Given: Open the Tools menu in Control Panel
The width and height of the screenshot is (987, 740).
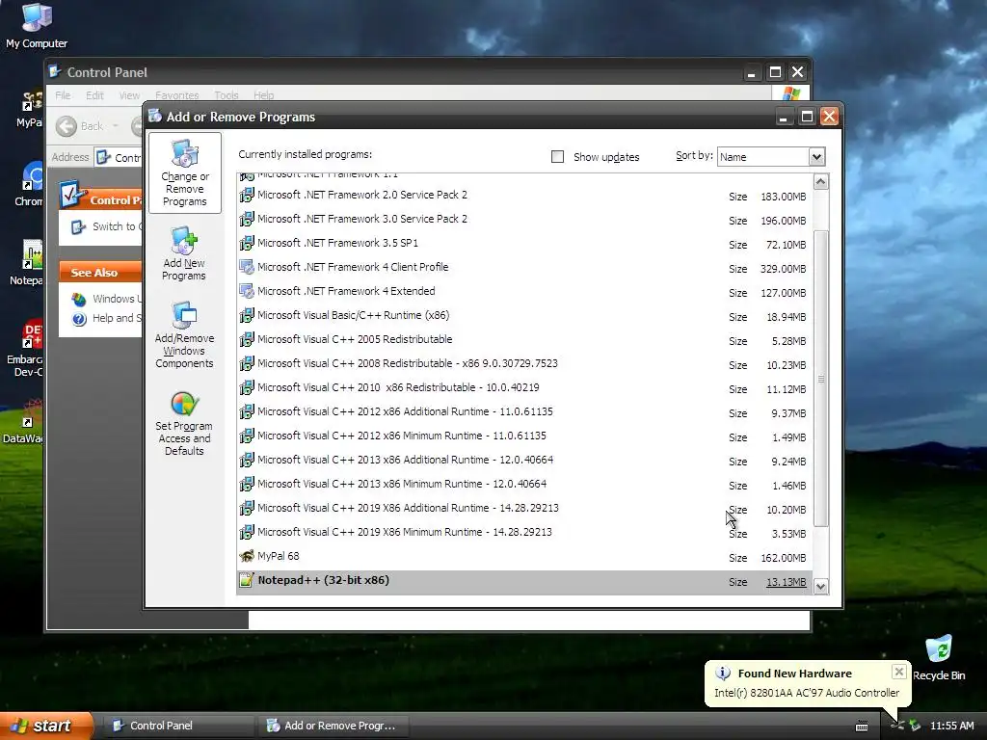Looking at the screenshot, I should coord(227,95).
